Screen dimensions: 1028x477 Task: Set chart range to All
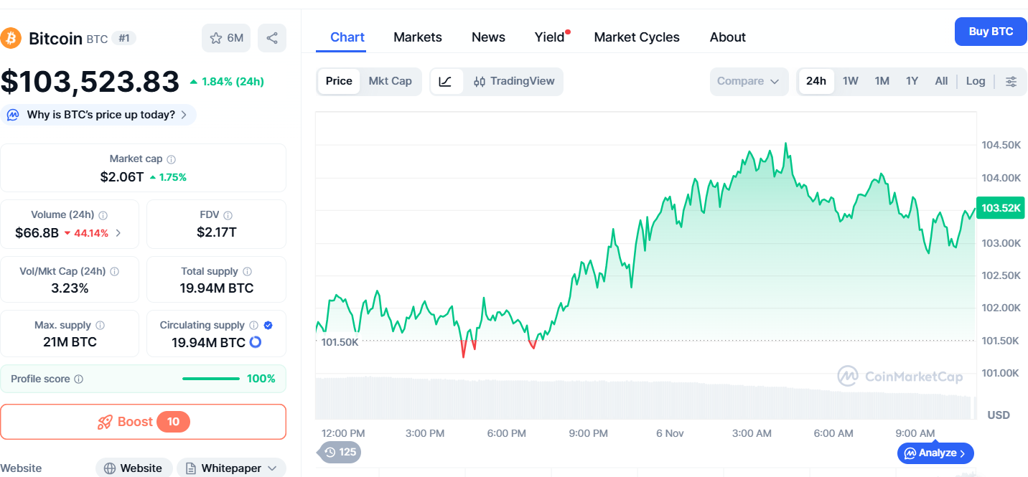click(x=941, y=81)
